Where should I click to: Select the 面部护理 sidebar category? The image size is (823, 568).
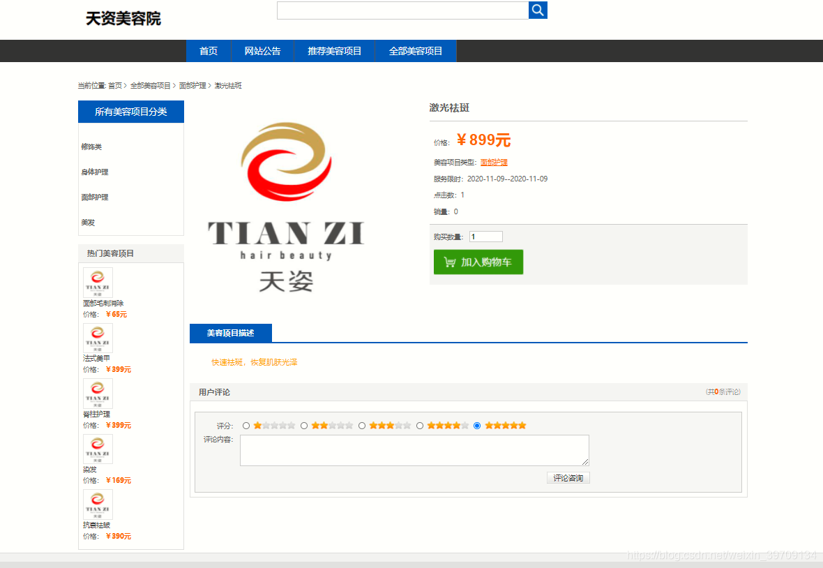[94, 197]
